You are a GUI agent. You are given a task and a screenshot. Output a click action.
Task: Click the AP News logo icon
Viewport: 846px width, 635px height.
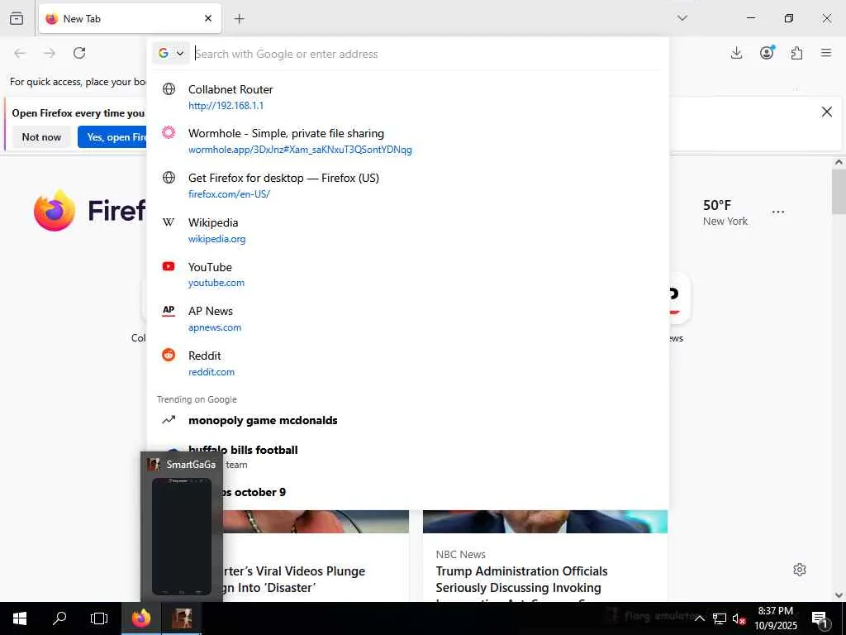click(169, 311)
